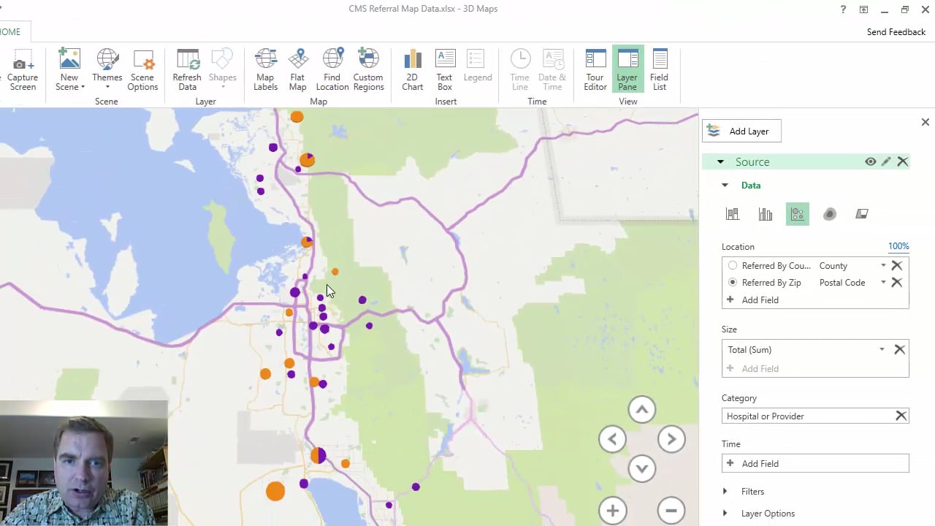Viewport: 935px width, 526px height.
Task: Insert a 2D Chart
Action: tap(412, 70)
